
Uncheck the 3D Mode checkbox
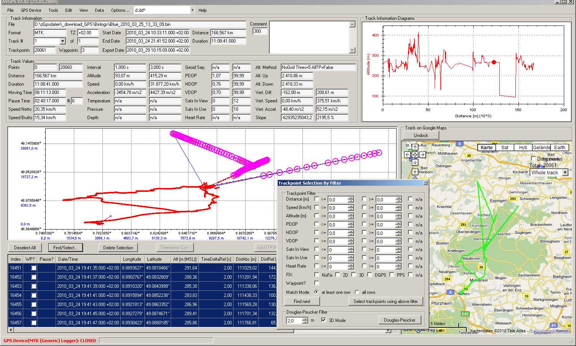(323, 320)
